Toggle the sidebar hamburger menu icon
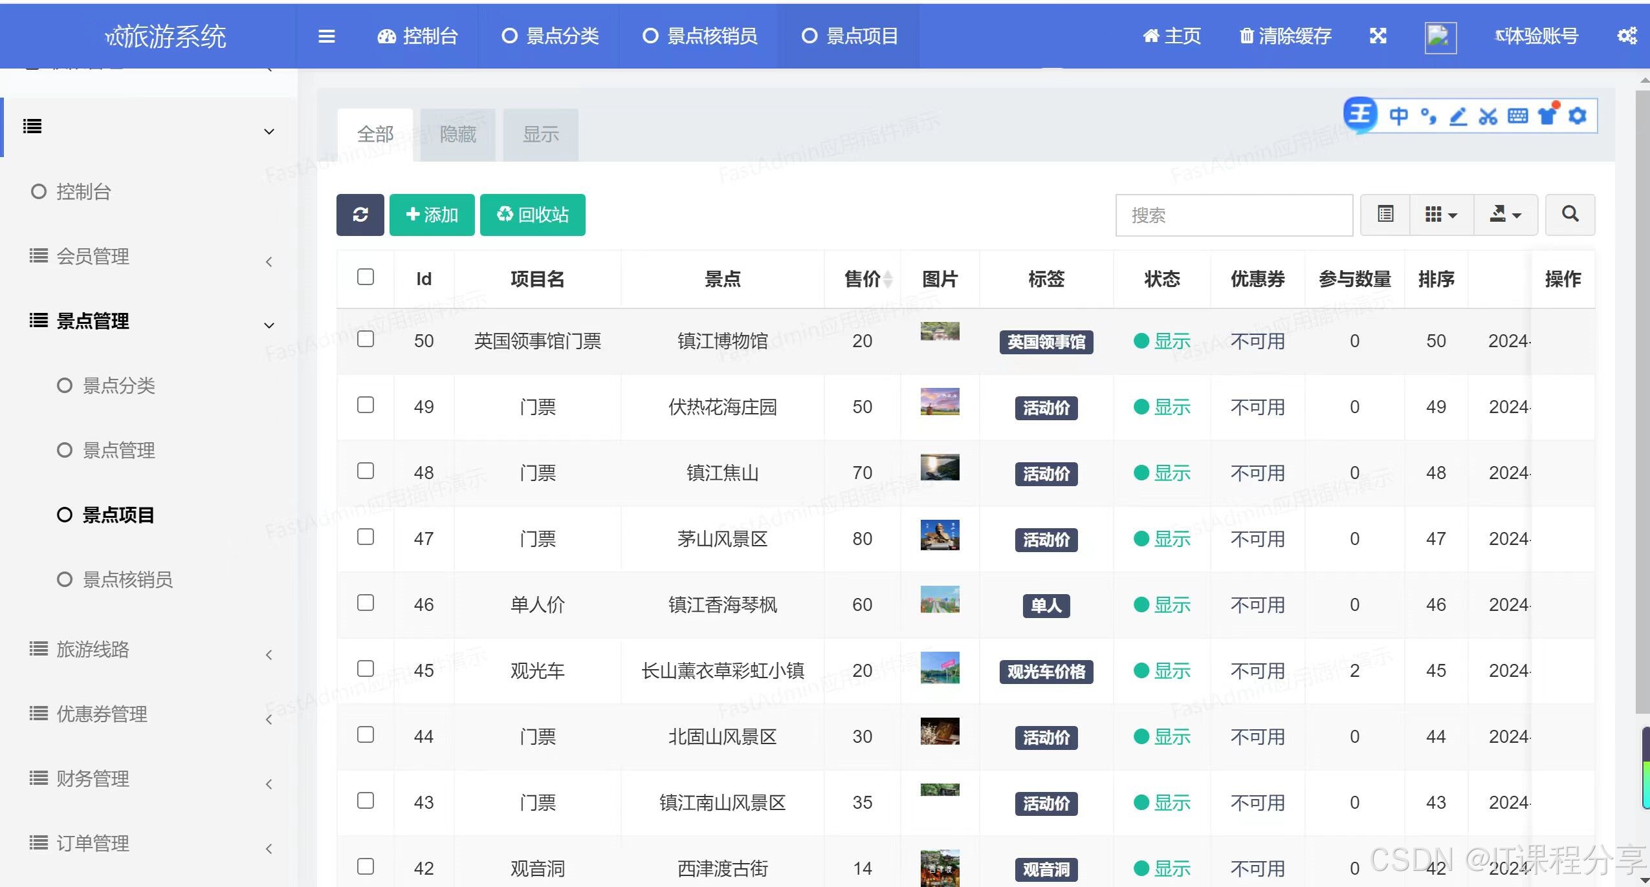The image size is (1650, 887). point(327,36)
